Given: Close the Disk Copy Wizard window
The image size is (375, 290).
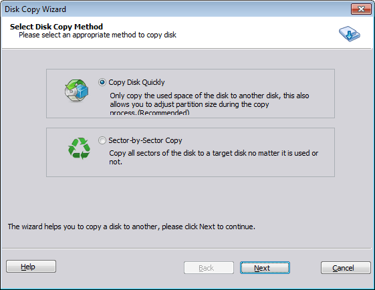Looking at the screenshot, I should [361, 9].
